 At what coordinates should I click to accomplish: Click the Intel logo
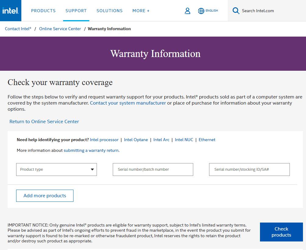tap(11, 11)
